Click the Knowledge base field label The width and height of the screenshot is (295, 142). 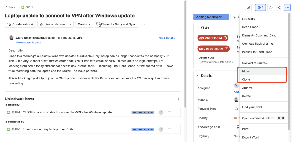pos(209,127)
